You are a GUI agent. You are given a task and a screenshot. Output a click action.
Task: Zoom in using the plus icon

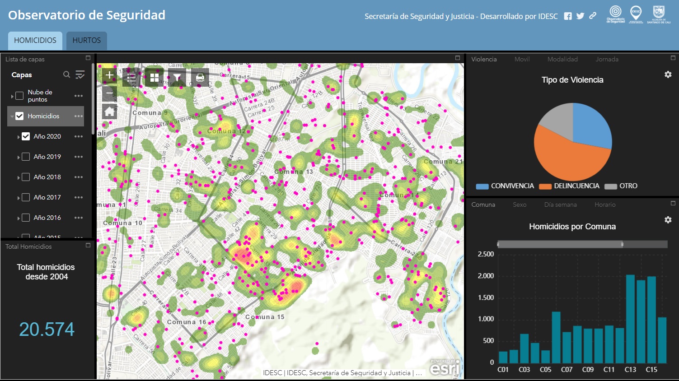(109, 75)
